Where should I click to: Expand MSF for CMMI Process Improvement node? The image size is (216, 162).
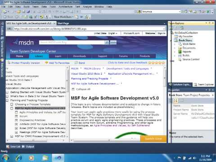pos(12,136)
